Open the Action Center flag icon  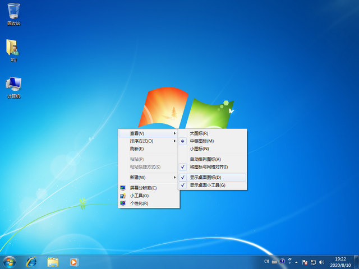coord(305,262)
